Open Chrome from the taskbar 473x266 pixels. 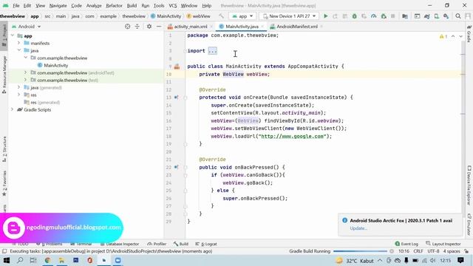click(47, 260)
